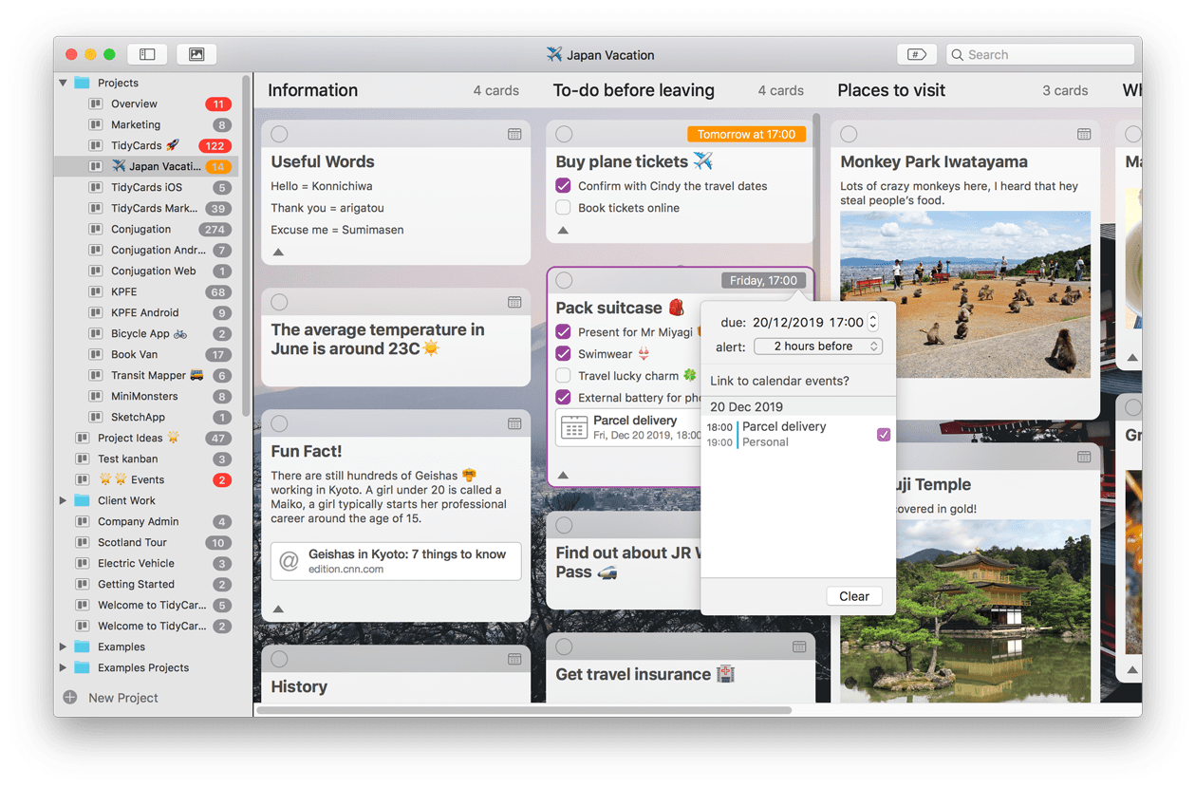Screen dimensions: 1195x787
Task: Open the 2 hours before alert dropdown
Action: coord(818,346)
